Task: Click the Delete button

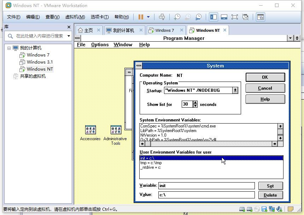Action: 270,195
